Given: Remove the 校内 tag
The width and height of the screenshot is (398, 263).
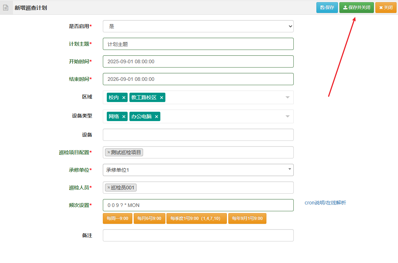Looking at the screenshot, I should coord(124,98).
